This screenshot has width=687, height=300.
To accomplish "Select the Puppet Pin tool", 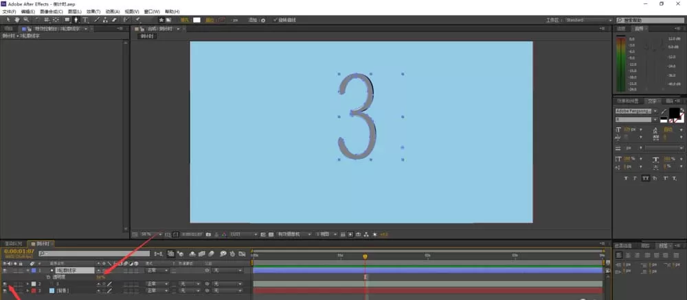I will [x=137, y=20].
